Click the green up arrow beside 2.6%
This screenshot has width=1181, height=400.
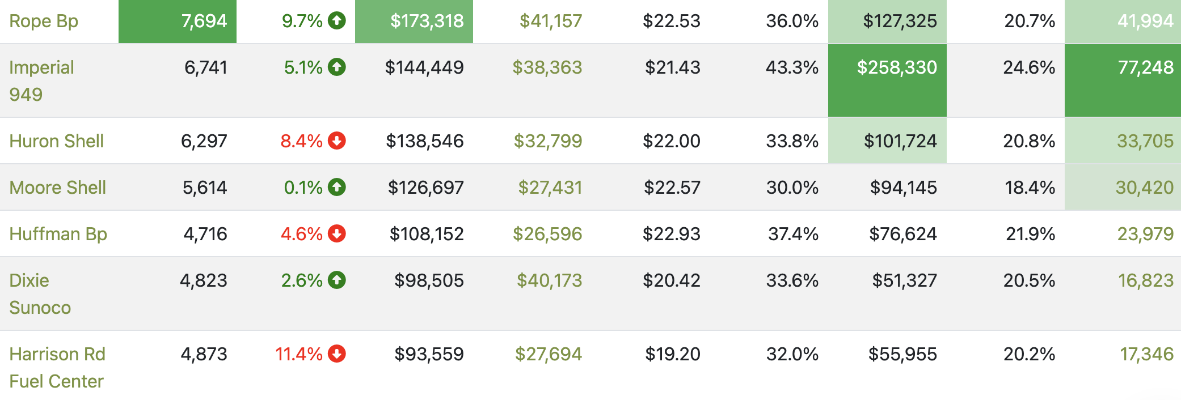(336, 280)
